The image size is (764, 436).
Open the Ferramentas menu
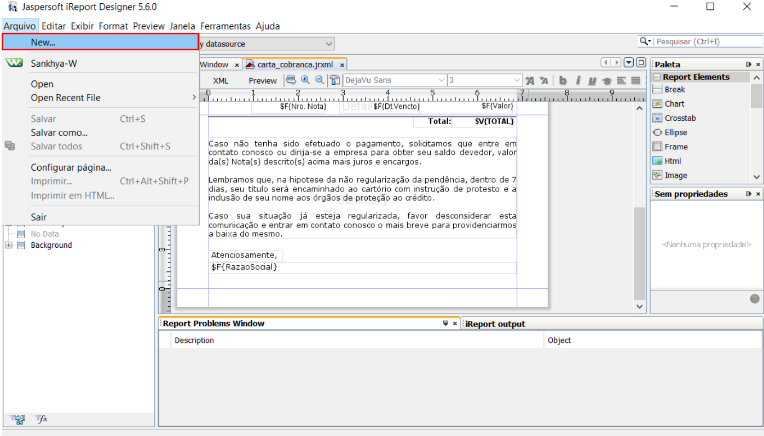pos(225,26)
